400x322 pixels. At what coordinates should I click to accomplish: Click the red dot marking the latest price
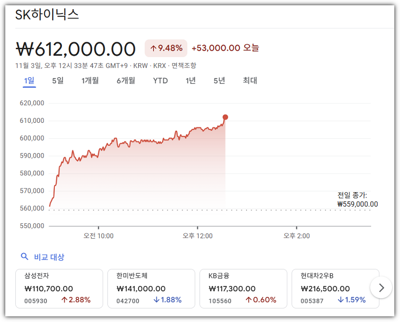tap(224, 117)
